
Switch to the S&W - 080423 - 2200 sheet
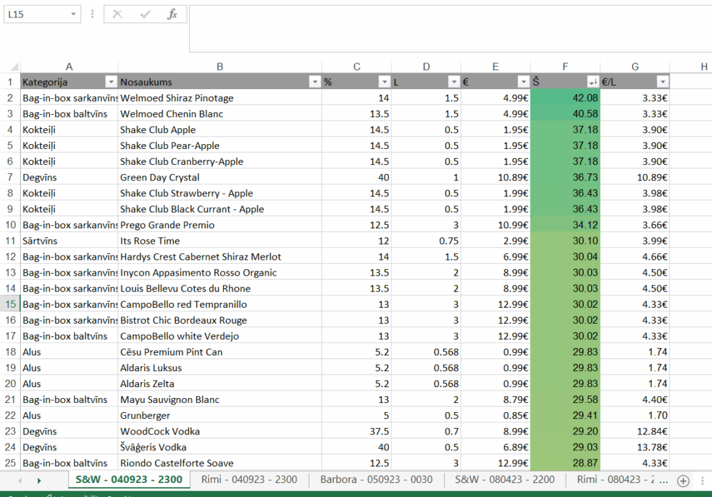point(505,480)
